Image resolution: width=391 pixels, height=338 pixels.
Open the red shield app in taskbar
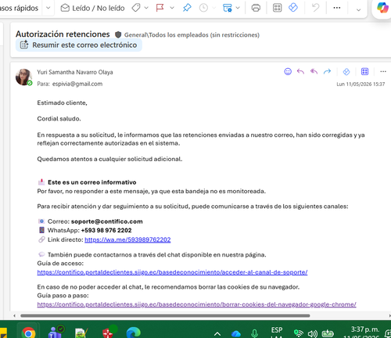[109, 332]
